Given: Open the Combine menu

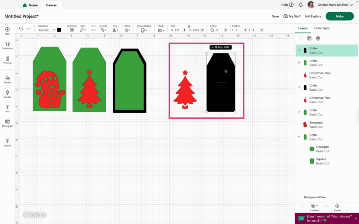Looking at the screenshot, I should coord(314,207).
